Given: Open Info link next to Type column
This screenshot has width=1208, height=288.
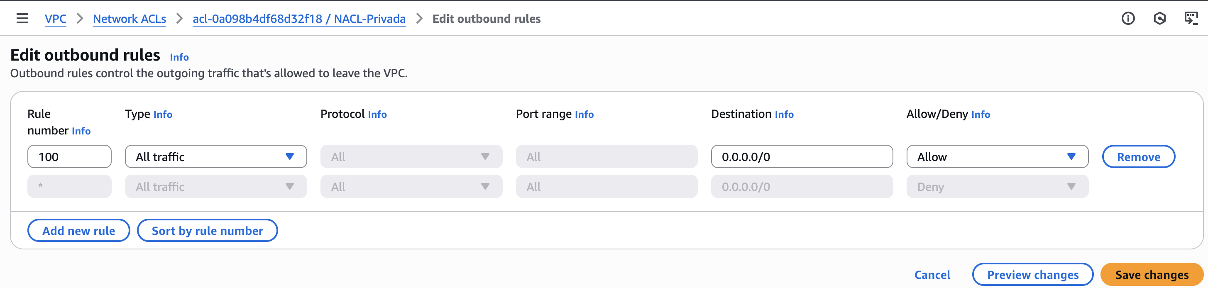Looking at the screenshot, I should 163,115.
